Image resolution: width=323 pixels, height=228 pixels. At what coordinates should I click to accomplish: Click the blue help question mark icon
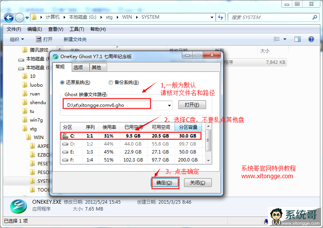pos(311,39)
